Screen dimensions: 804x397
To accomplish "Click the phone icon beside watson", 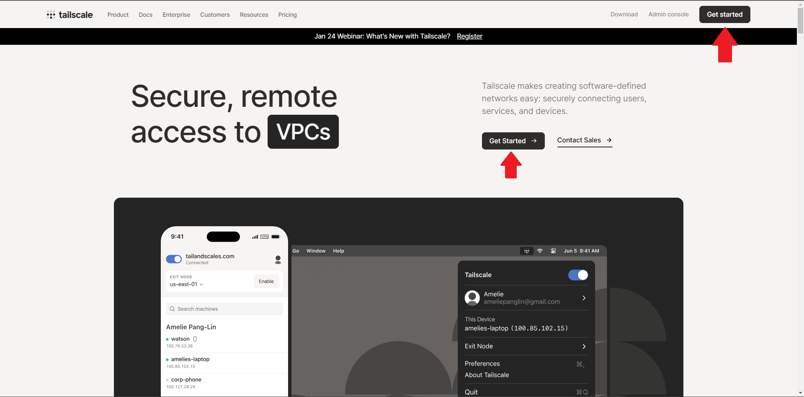I will coord(195,339).
